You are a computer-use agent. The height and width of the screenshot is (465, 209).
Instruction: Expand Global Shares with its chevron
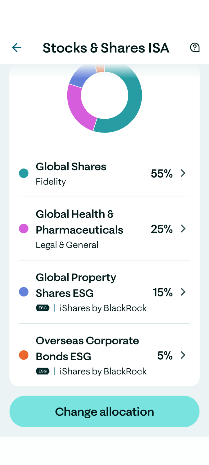(x=183, y=173)
